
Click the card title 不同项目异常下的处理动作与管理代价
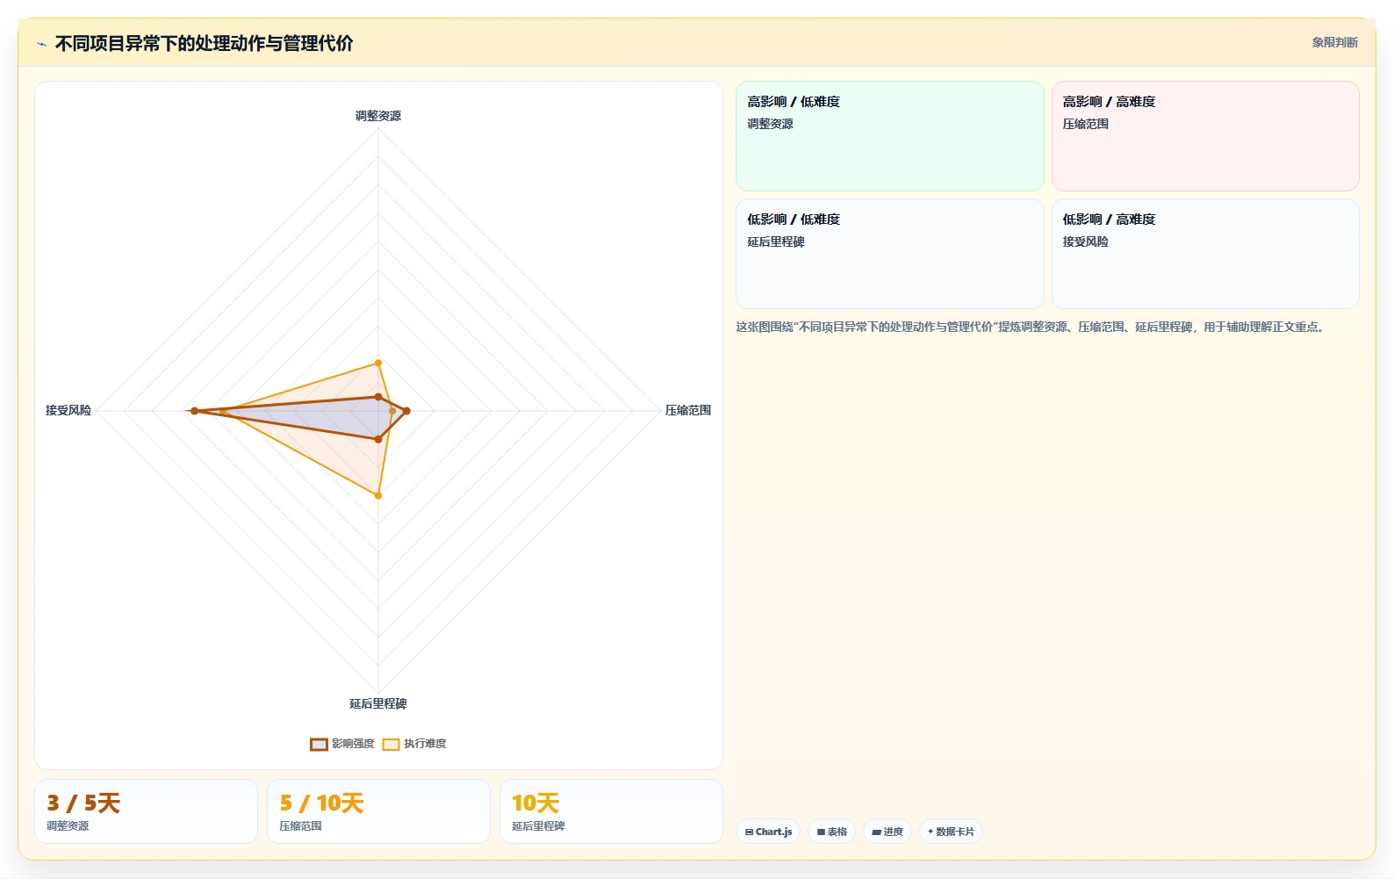coord(204,44)
